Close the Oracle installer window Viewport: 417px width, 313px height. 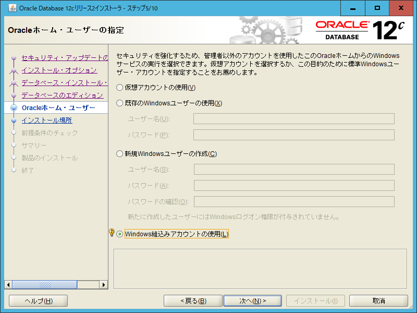coord(401,8)
